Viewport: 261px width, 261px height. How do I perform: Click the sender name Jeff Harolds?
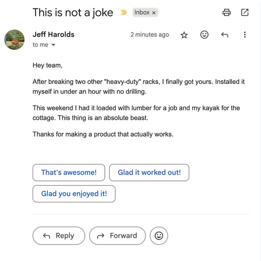pos(54,34)
